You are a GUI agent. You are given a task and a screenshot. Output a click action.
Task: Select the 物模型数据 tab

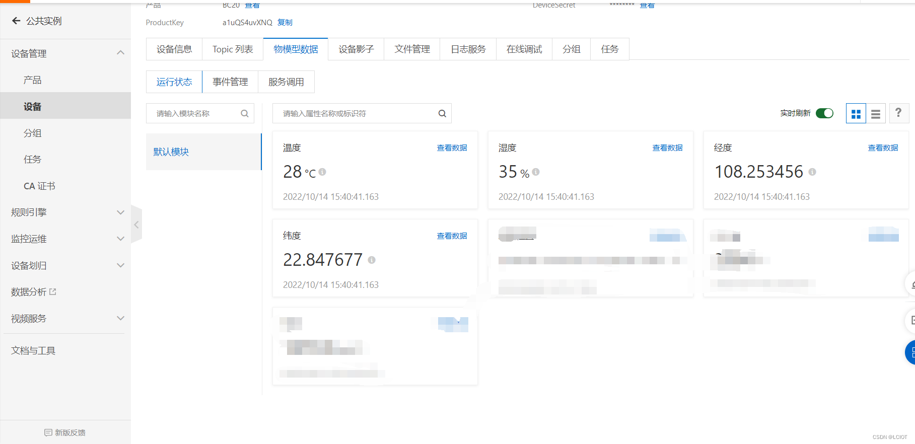coord(296,49)
